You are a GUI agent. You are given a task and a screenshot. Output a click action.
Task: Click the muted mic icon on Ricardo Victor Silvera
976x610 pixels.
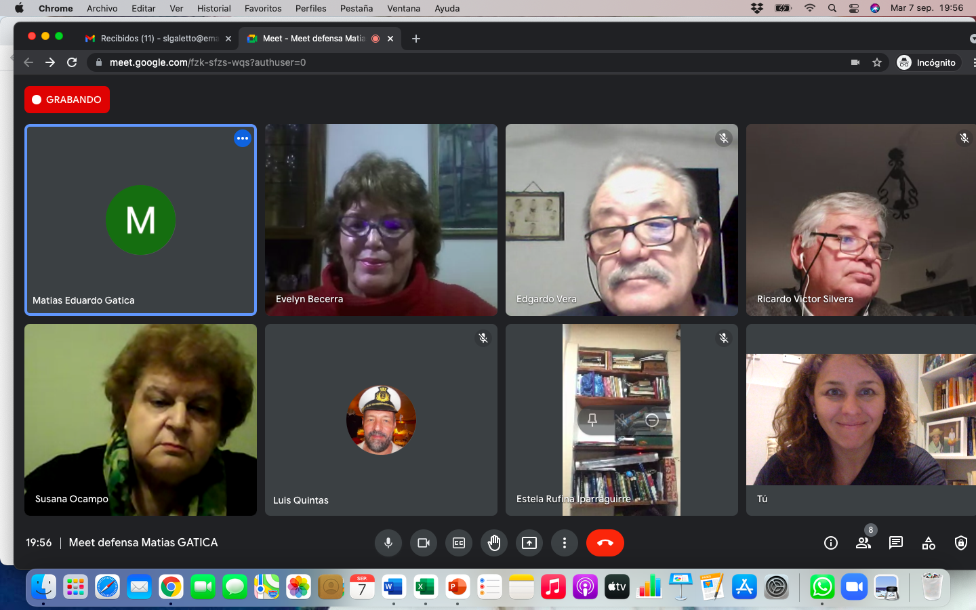[964, 138]
